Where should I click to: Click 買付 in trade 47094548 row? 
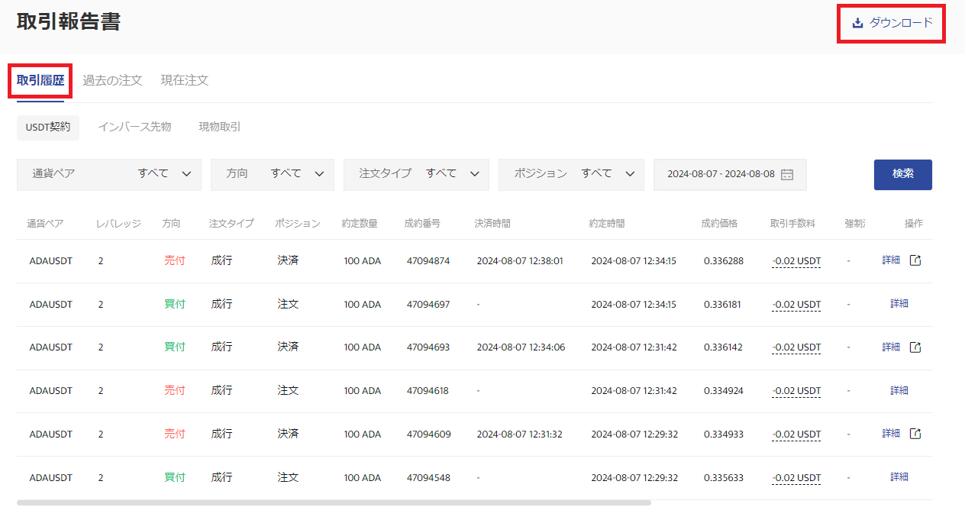(174, 478)
